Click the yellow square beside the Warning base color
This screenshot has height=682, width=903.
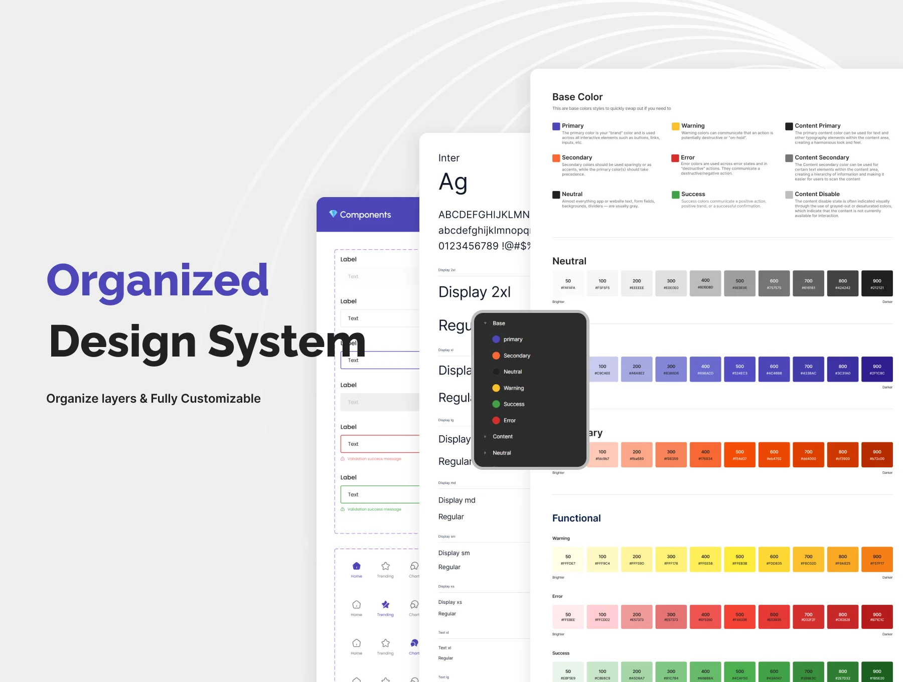point(675,126)
